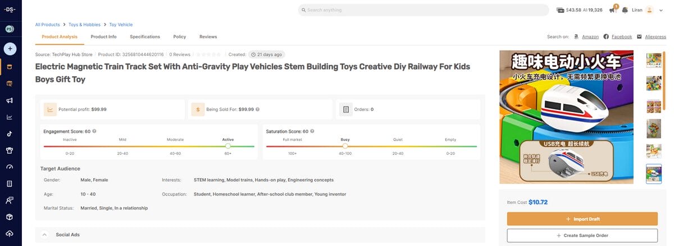The width and height of the screenshot is (674, 246).
Task: Click the cloud upload icon in the sidebar
Action: point(10,233)
